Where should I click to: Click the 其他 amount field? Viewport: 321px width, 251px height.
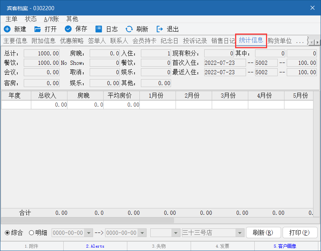[x=156, y=83]
